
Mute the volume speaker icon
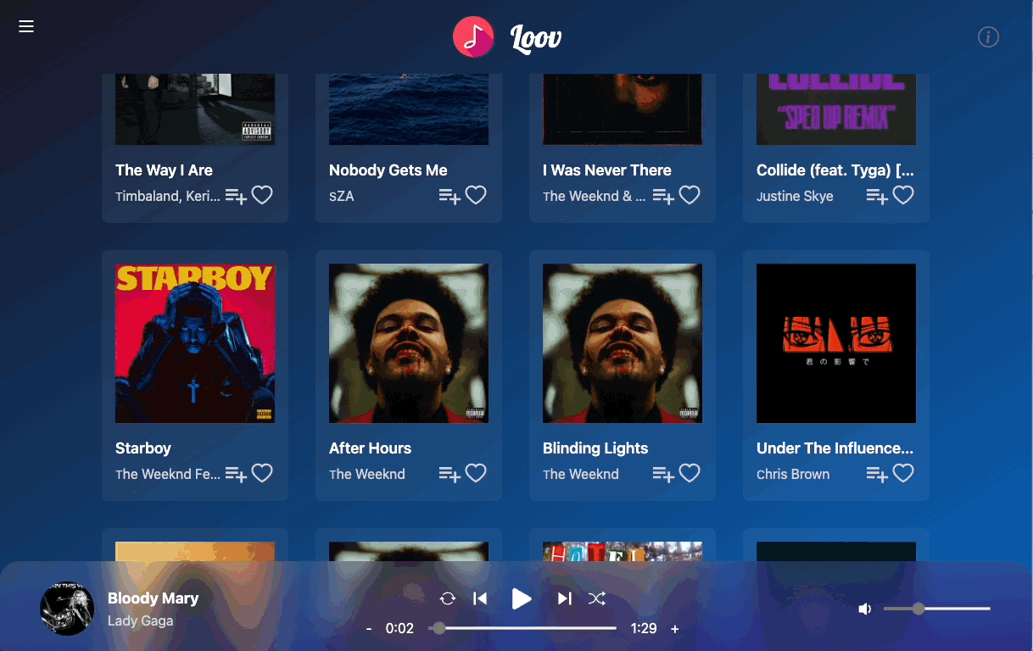pyautogui.click(x=864, y=609)
